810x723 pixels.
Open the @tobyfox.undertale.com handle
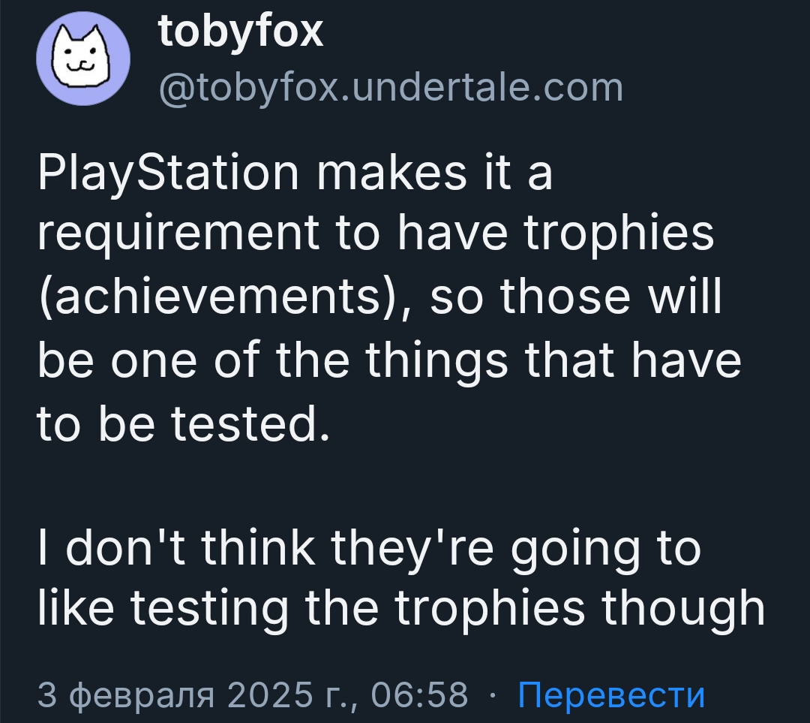click(x=390, y=87)
